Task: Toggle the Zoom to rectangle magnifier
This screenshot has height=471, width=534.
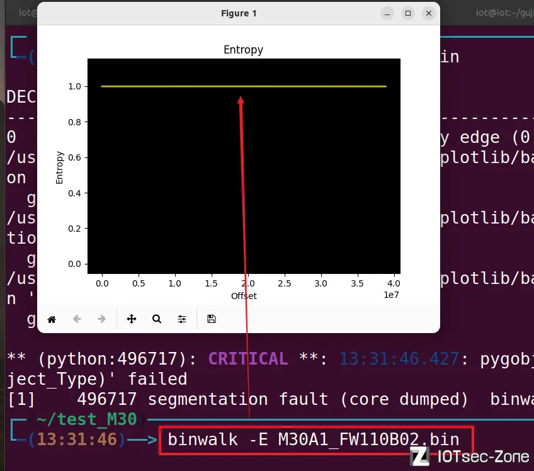Action: pos(157,319)
